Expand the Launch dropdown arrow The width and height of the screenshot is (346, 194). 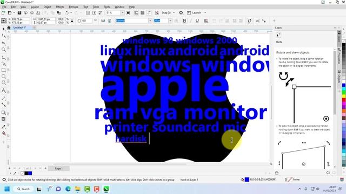(205, 13)
